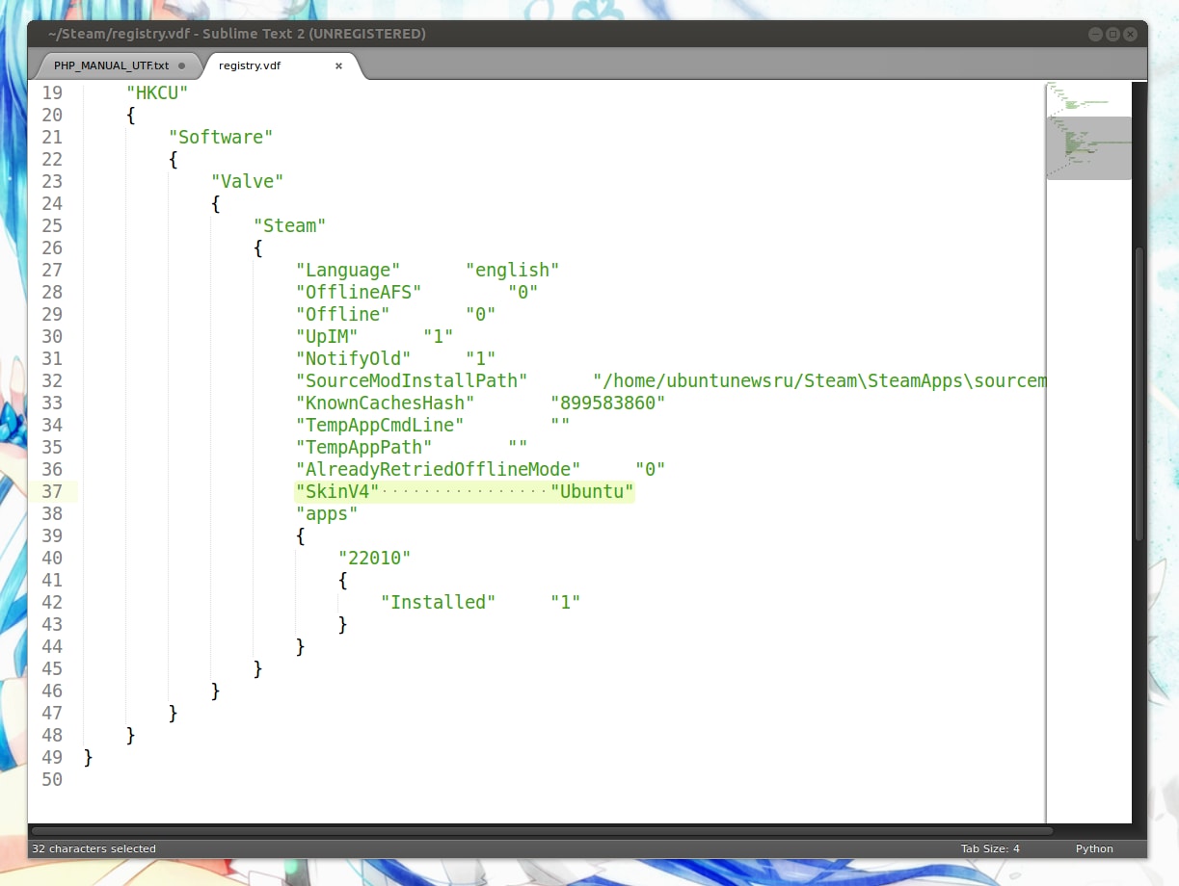Place cursor on the "Offline" key, line 29

342,314
